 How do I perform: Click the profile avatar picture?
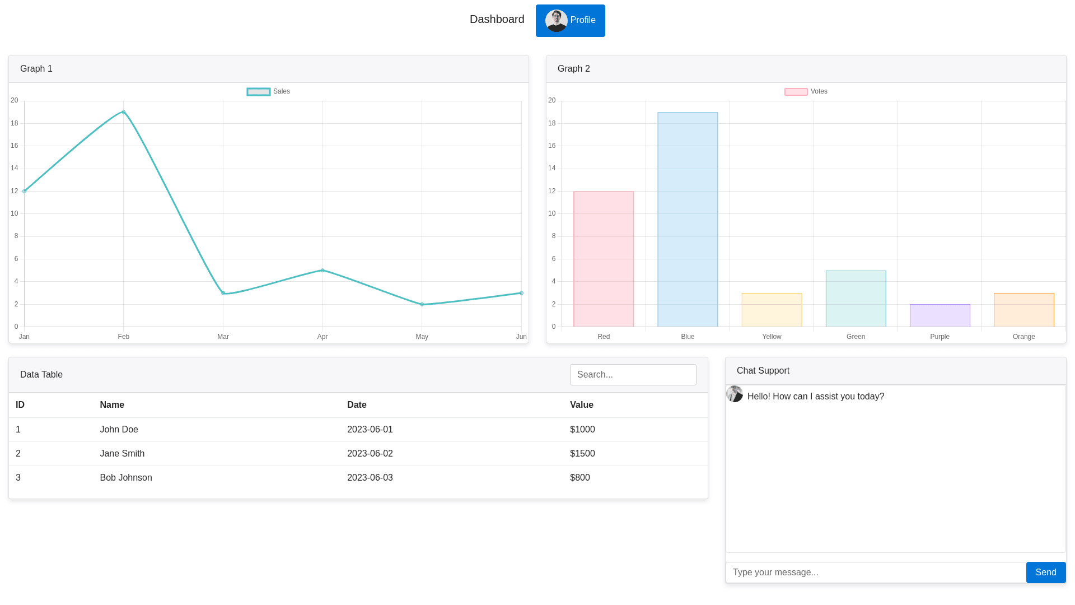556,21
